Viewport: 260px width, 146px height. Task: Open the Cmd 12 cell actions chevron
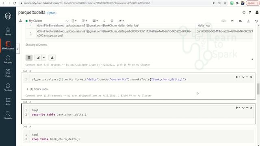click(x=243, y=77)
